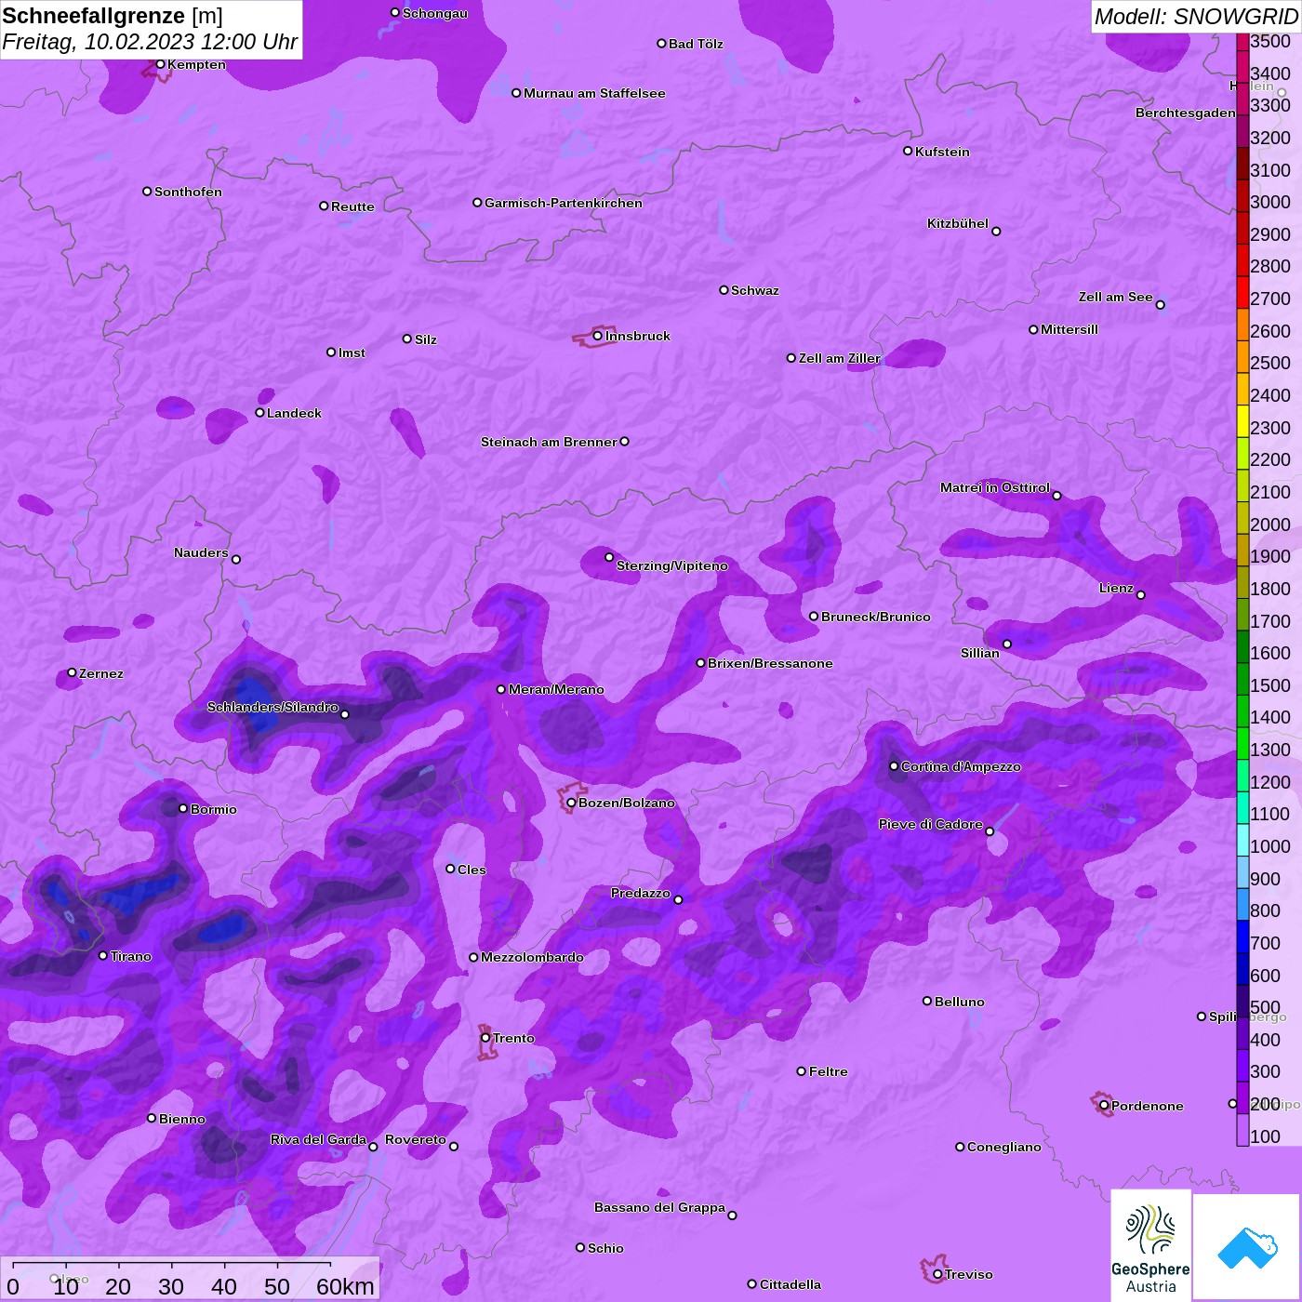Click the Sillian location dot
This screenshot has width=1302, height=1302.
click(x=1006, y=644)
